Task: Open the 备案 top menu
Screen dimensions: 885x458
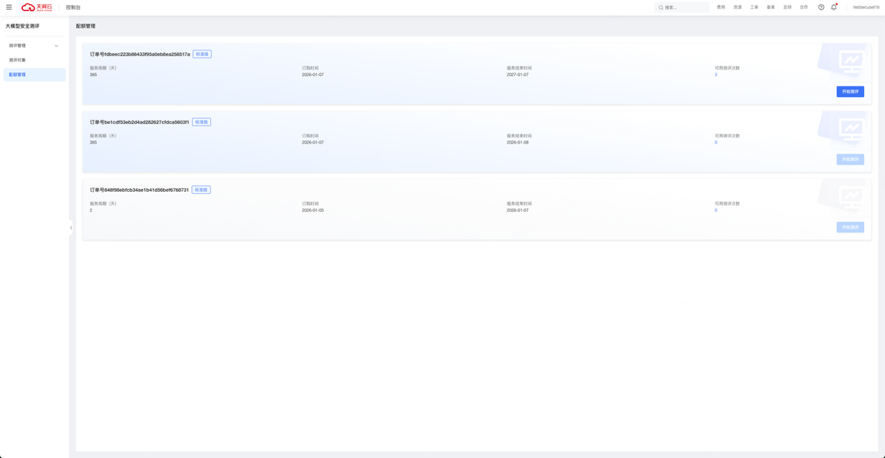Action: tap(771, 7)
